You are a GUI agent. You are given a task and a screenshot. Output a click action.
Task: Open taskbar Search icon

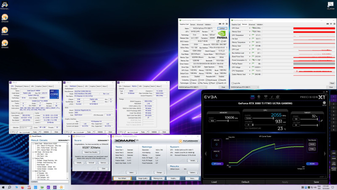tap(9, 187)
